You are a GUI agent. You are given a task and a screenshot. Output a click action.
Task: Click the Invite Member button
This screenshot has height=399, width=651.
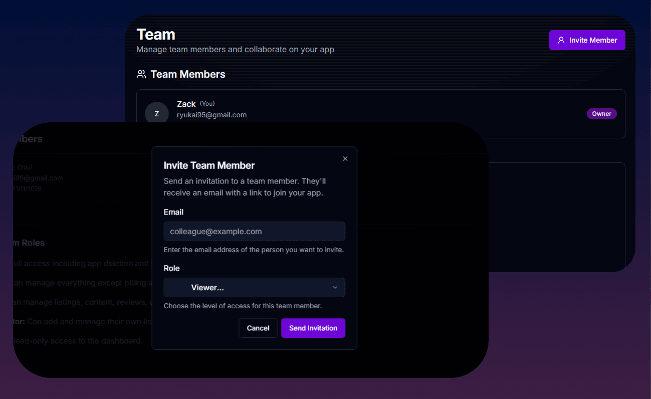(587, 40)
